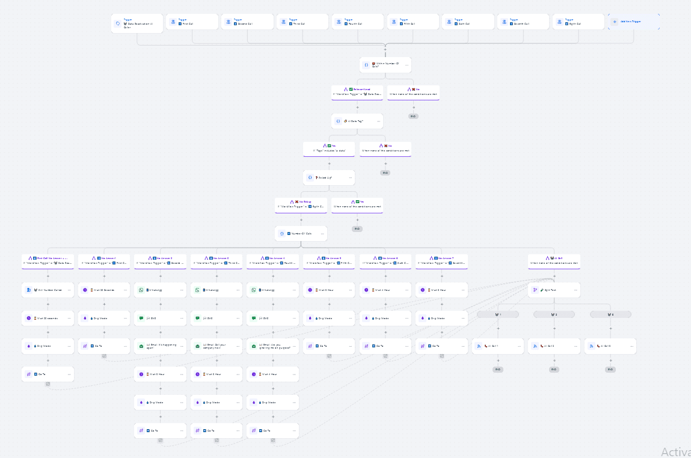Click the WhatsApp icon on a Whatsology node
Viewport: 691px width, 458px height.
(x=141, y=290)
